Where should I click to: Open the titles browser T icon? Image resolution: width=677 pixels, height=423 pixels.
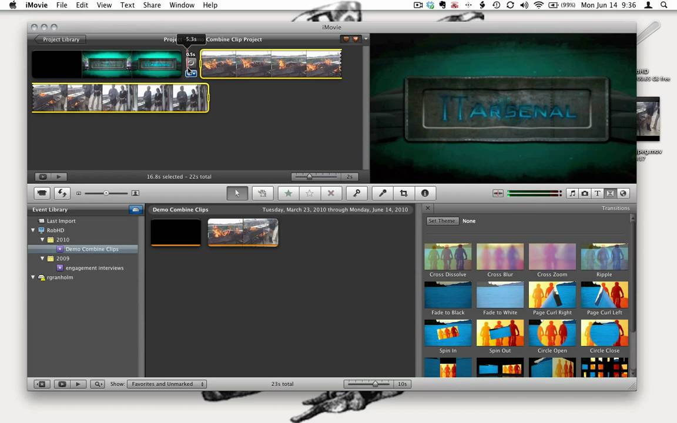(x=598, y=193)
